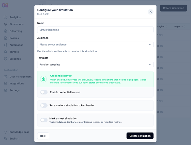Open User management in the sidebar
Viewport: 191px width, 145px height.
20,76
